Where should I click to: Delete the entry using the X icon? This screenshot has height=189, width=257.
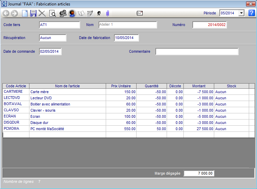point(42,13)
